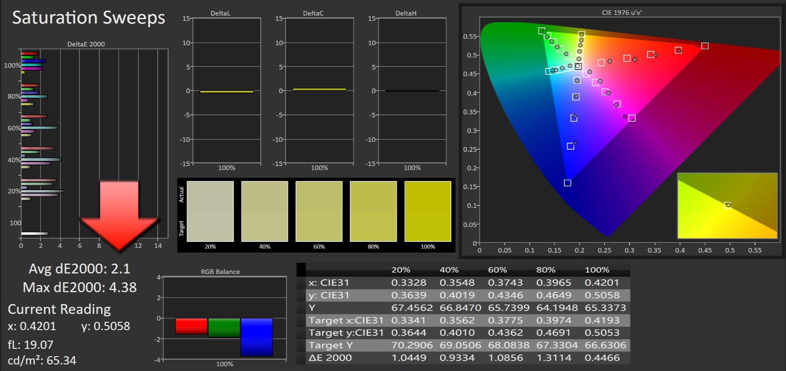Click the 100% column header in data table
Screen dimensions: 786x371
click(x=597, y=270)
